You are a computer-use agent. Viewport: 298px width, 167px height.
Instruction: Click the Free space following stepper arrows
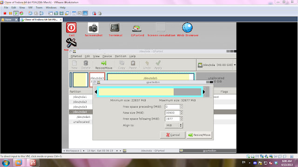(181, 119)
